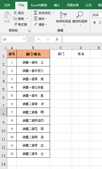Expand Find and Select dropdown arrow

(x=80, y=25)
